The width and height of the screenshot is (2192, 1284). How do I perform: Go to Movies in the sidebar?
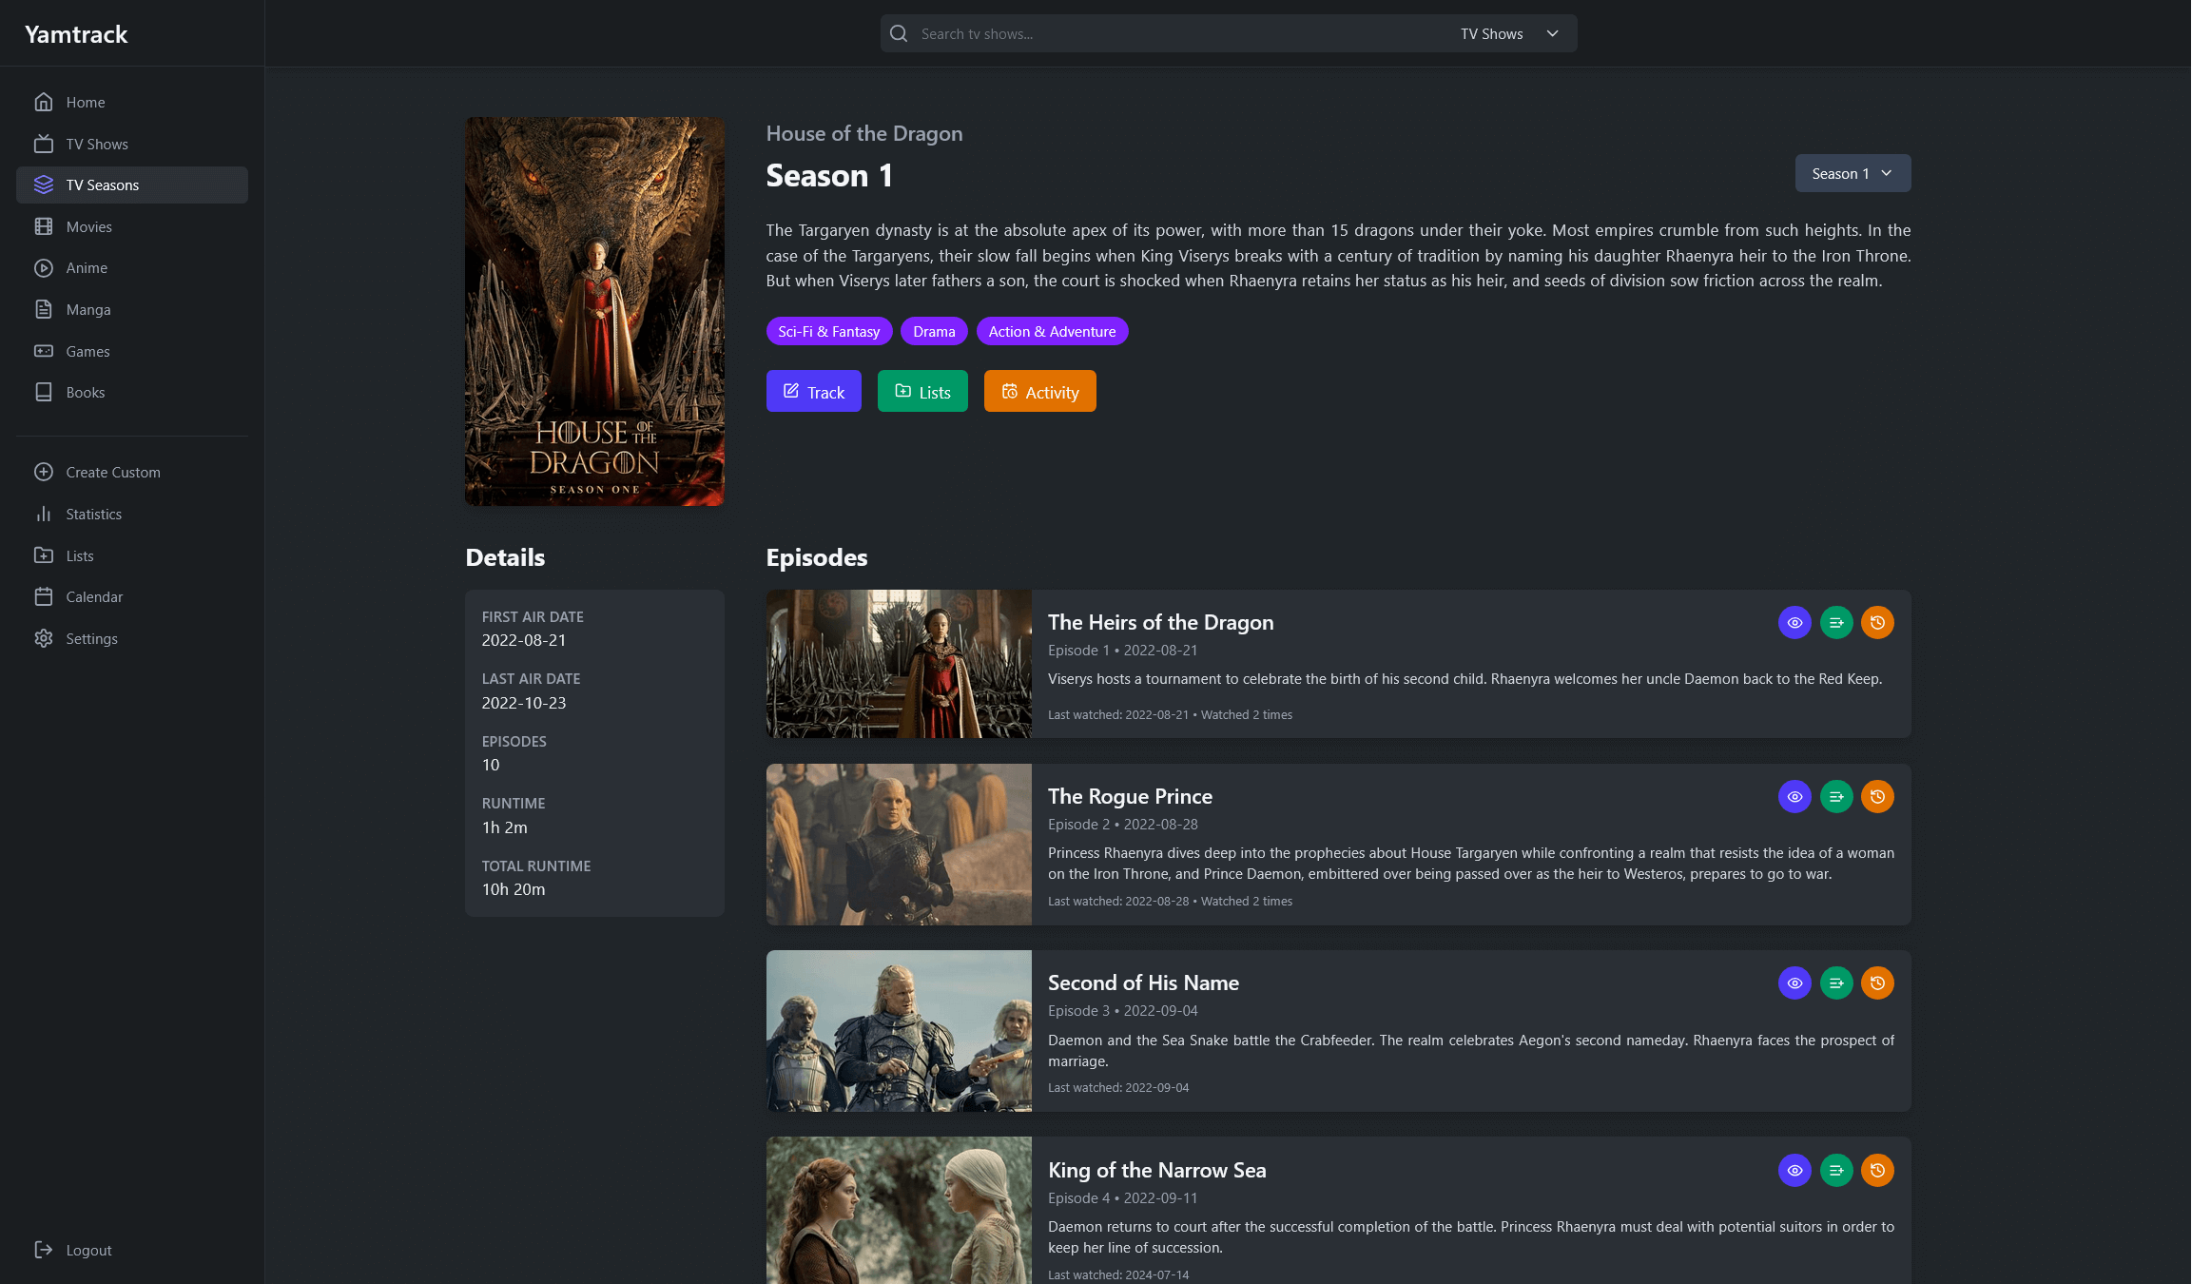coord(88,227)
